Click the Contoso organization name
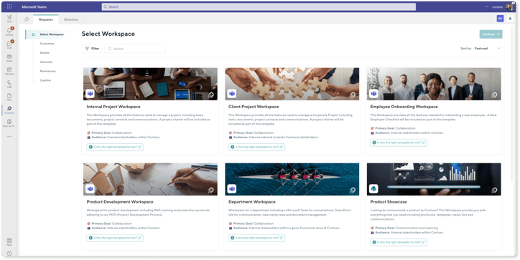The image size is (520, 260). point(497,6)
